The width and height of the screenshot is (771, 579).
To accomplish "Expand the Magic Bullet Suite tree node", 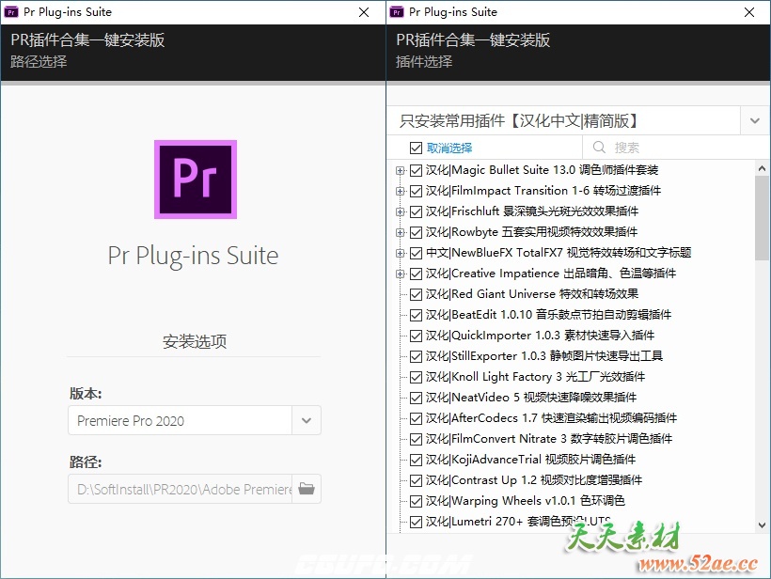I will [401, 169].
